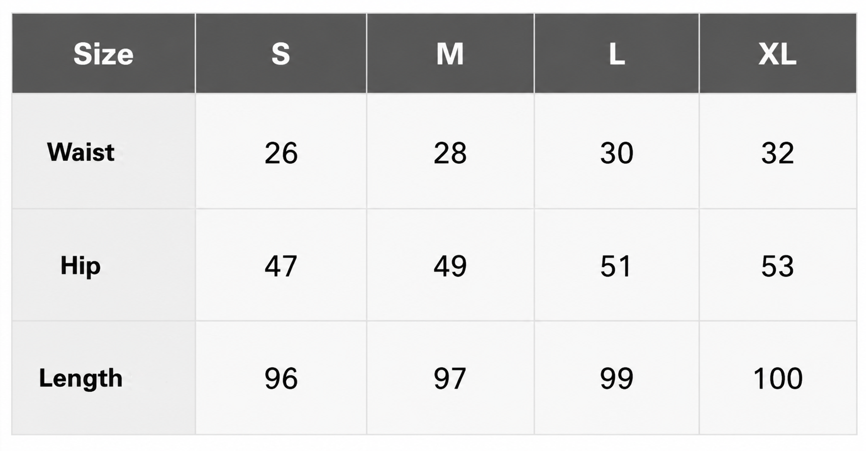This screenshot has width=866, height=451.
Task: Click the Hip row label
Action: (103, 265)
